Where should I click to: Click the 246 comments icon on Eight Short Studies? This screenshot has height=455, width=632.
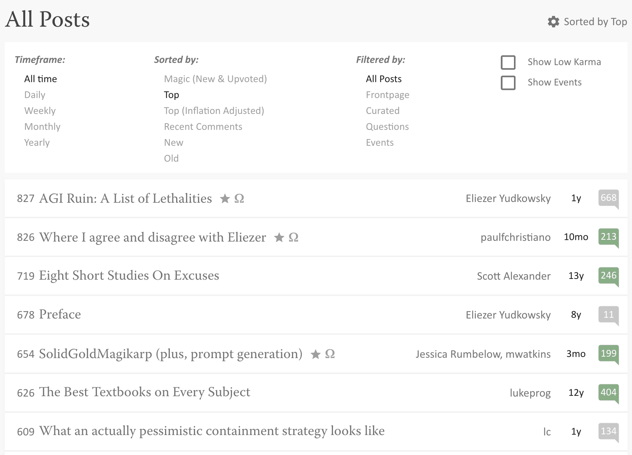[x=608, y=276]
